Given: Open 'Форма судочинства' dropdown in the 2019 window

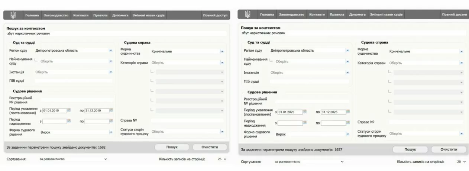Looking at the screenshot, I should tap(222, 51).
